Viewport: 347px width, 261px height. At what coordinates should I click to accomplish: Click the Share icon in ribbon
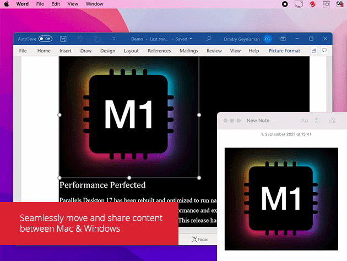314,51
